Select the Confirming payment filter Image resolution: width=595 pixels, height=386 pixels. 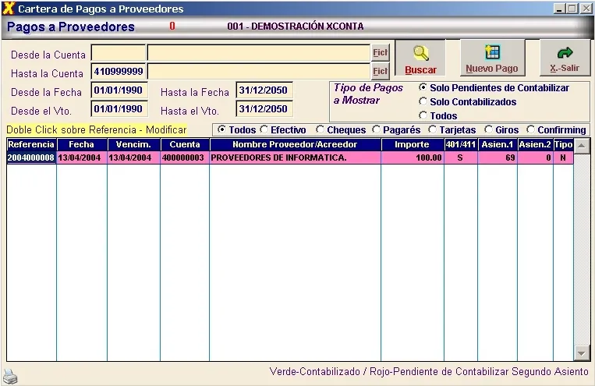coord(531,130)
